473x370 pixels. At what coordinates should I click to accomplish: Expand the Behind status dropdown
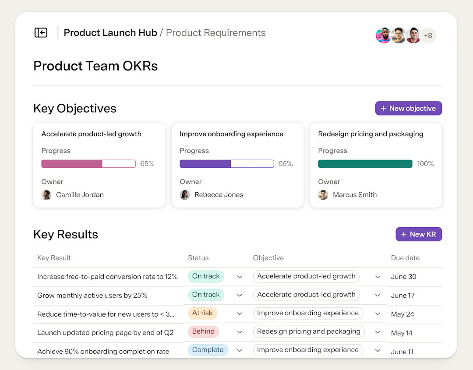240,332
